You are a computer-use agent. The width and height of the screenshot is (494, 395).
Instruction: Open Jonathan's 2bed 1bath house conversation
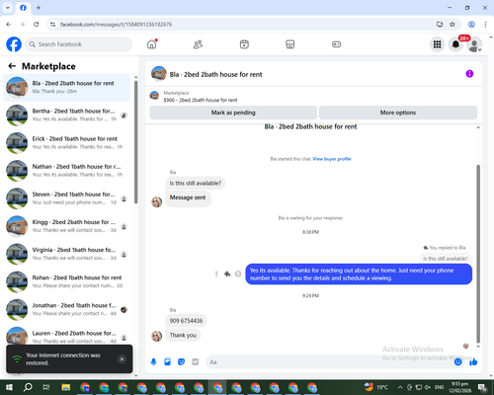[x=66, y=309]
